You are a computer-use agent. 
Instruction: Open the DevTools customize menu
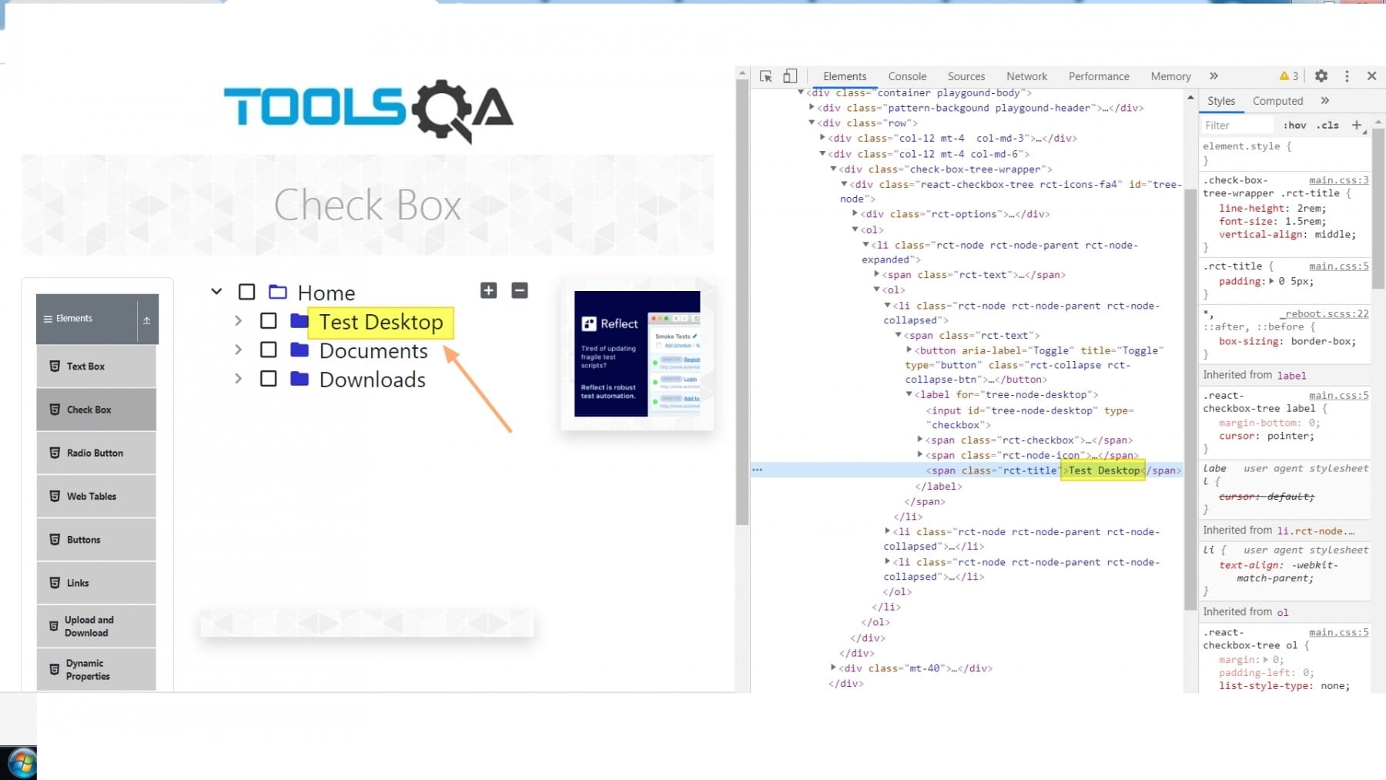click(1347, 75)
